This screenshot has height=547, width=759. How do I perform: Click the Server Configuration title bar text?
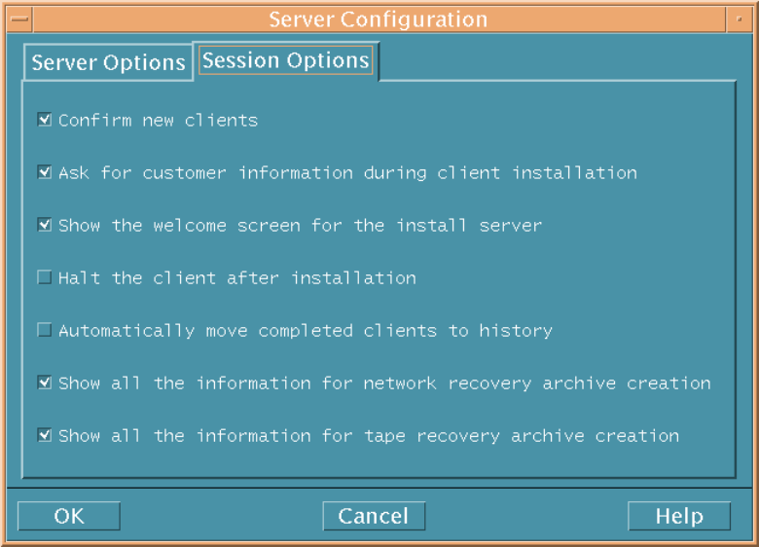[378, 19]
